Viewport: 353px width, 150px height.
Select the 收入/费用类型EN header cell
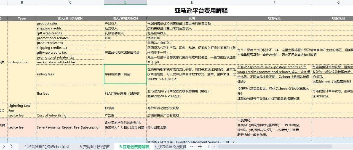click(x=70, y=18)
